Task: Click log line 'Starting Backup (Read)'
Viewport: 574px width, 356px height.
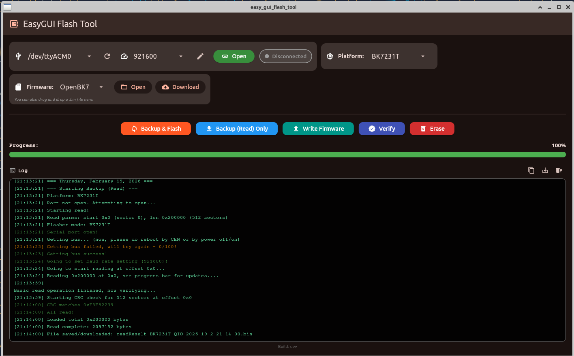Action: tap(76, 189)
